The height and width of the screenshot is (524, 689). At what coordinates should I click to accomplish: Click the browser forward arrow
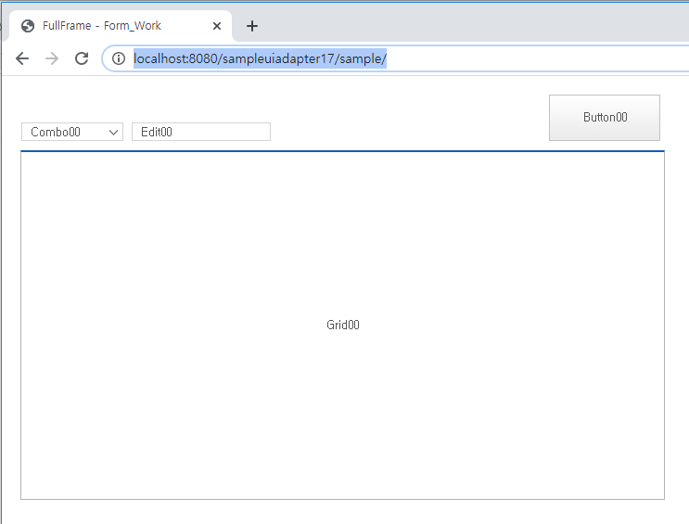[52, 58]
